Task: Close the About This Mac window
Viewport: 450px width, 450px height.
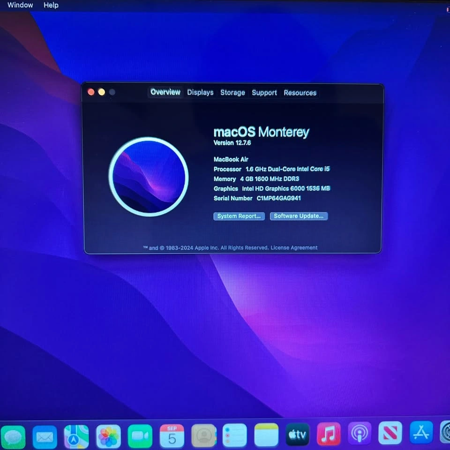Action: pyautogui.click(x=91, y=92)
